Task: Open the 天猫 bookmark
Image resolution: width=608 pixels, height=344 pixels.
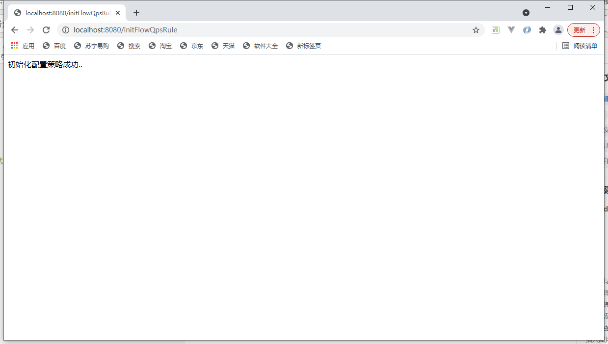Action: pos(223,46)
